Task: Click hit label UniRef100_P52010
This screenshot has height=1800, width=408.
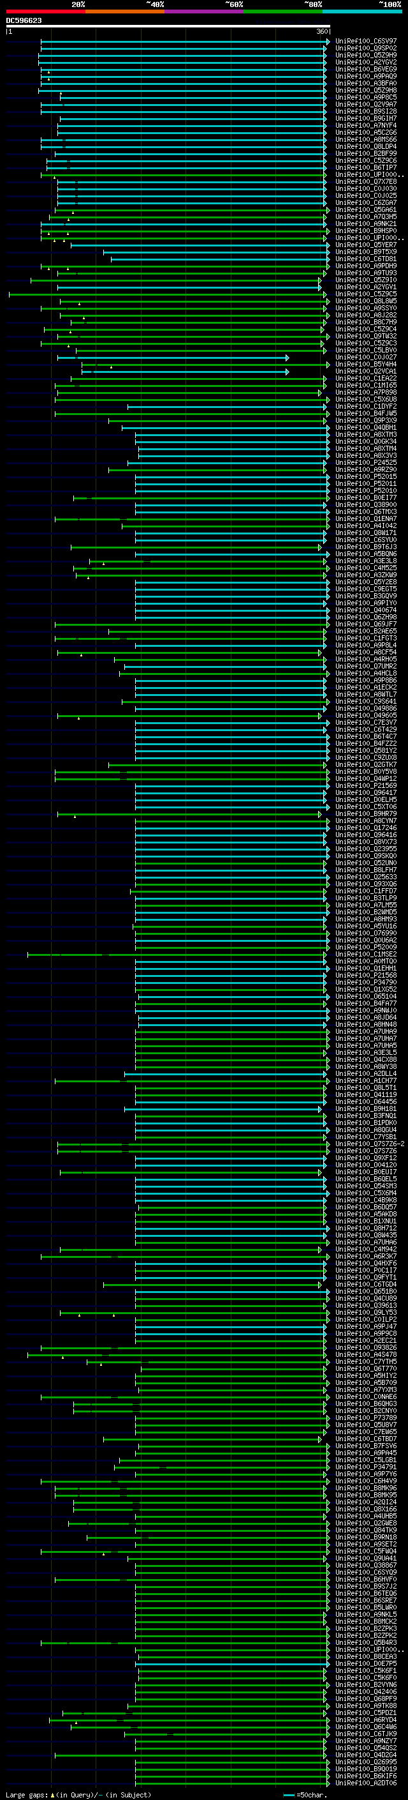Action: point(366,490)
